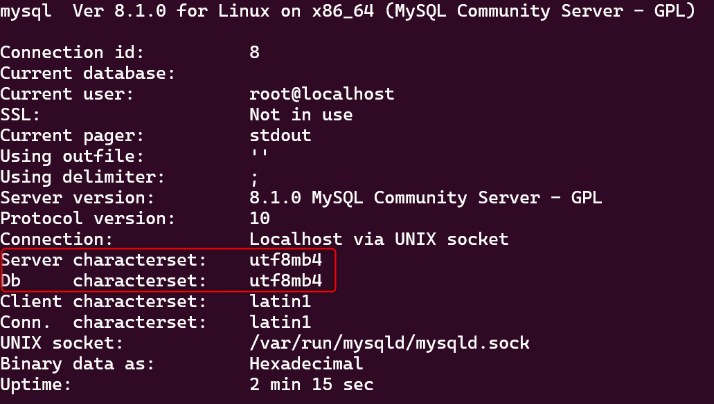This screenshot has height=404, width=714.
Task: Click the 'Server characterset:' label
Action: 103,260
